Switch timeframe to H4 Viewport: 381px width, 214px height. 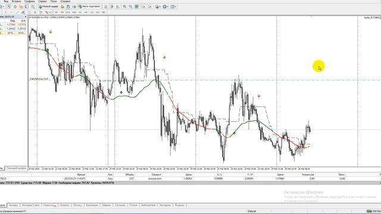(86, 12)
